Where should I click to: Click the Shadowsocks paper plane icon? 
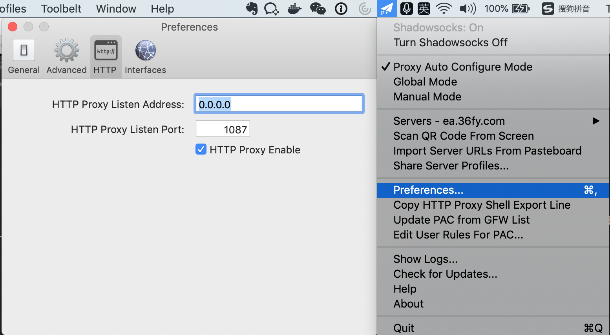click(387, 9)
